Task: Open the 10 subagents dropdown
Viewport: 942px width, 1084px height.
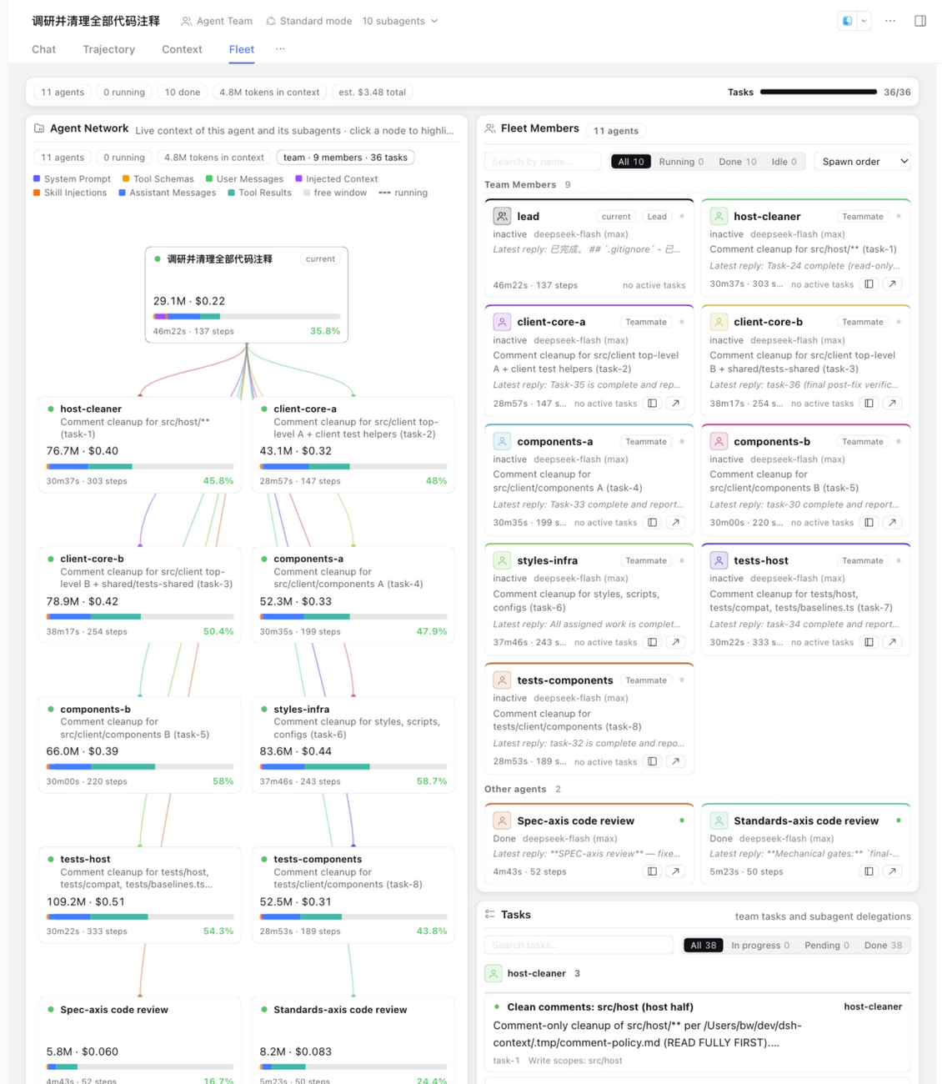Action: coord(400,21)
